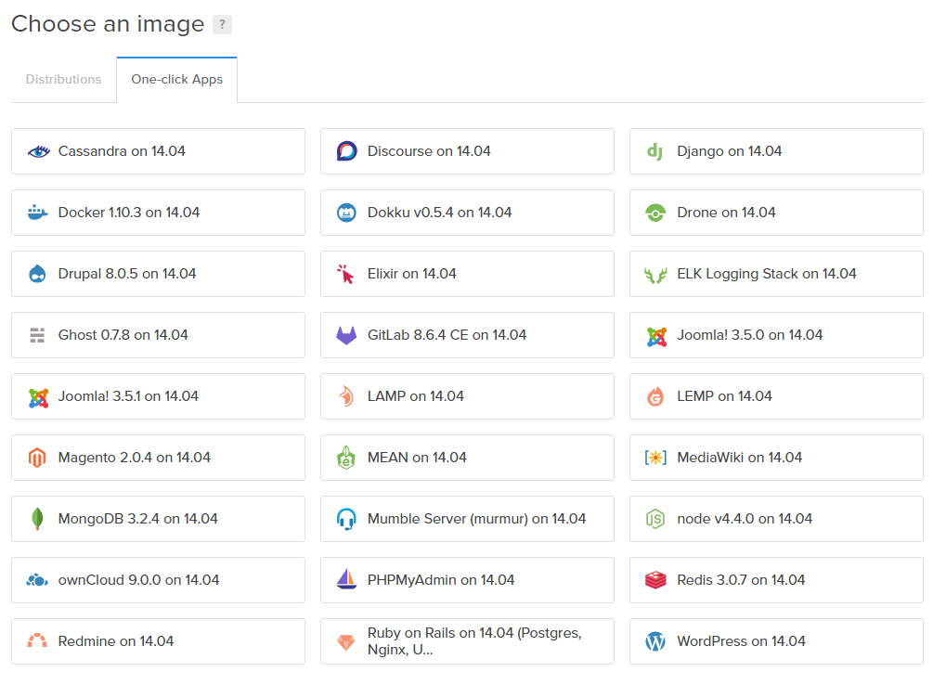Choose Discourse on 14.04 image
The height and width of the screenshot is (685, 933).
point(467,151)
